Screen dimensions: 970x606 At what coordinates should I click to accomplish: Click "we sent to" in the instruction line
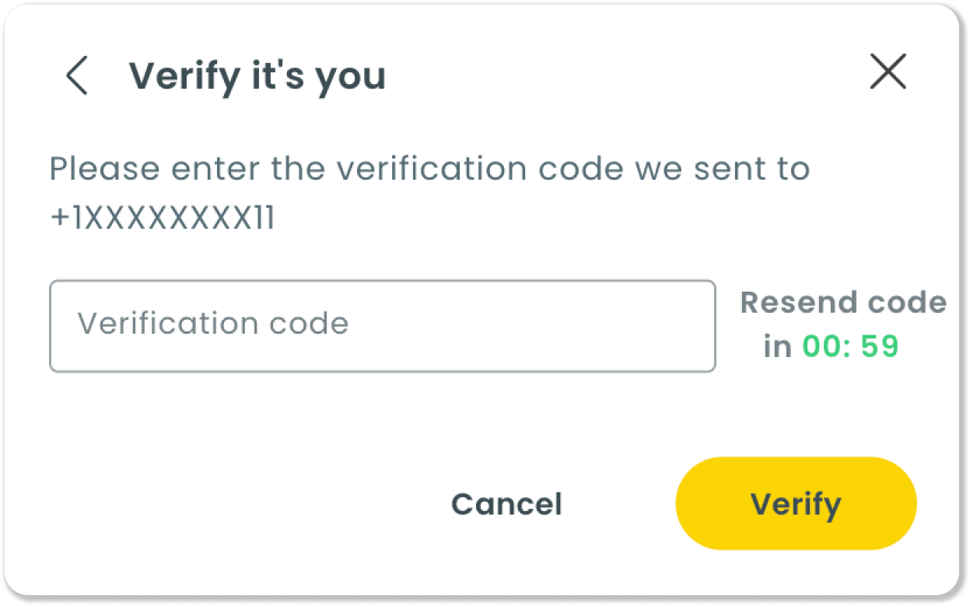[722, 169]
